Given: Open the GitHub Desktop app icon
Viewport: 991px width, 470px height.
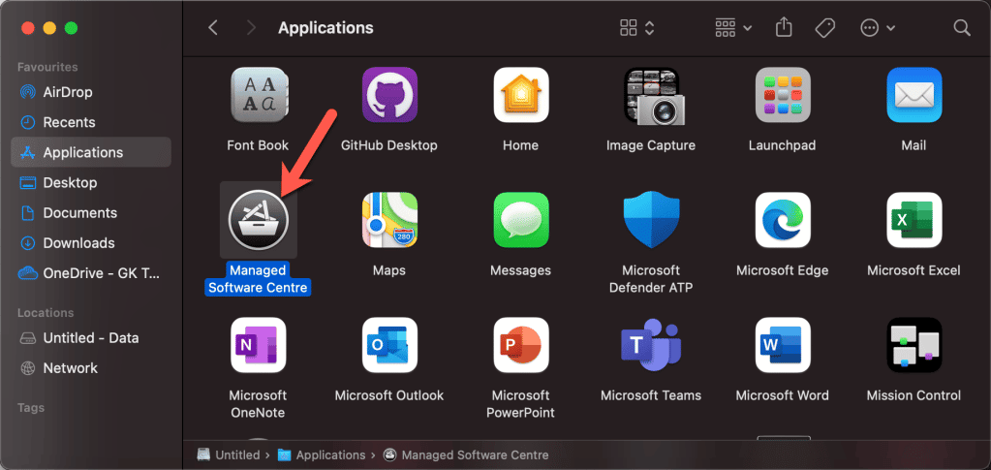Looking at the screenshot, I should (389, 95).
